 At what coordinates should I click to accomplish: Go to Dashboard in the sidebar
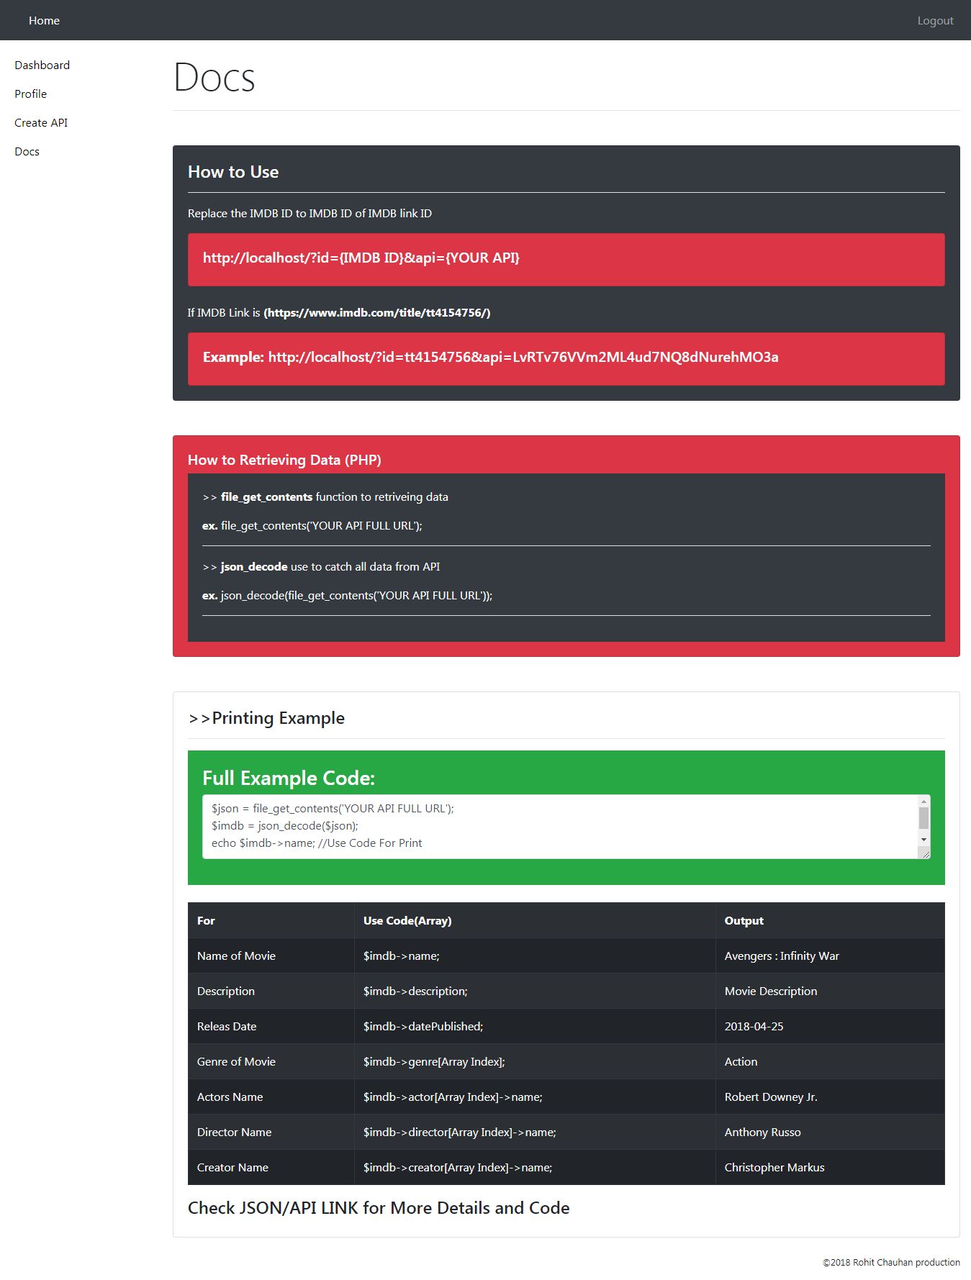[x=42, y=65]
